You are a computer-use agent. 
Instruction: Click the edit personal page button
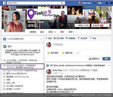coord(82,25)
